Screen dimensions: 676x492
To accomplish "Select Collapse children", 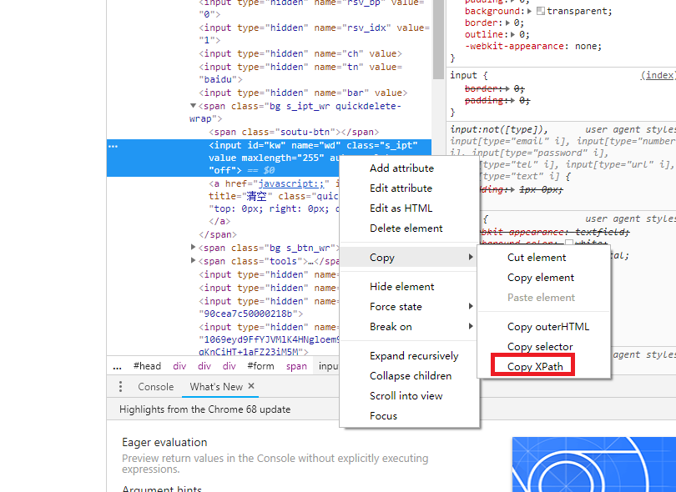I will coord(411,376).
